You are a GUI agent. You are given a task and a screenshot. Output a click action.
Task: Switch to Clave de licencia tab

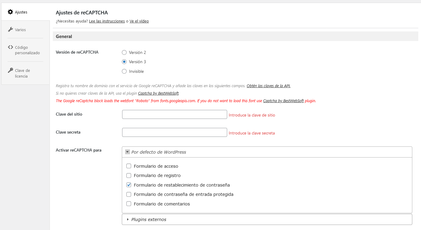click(22, 73)
